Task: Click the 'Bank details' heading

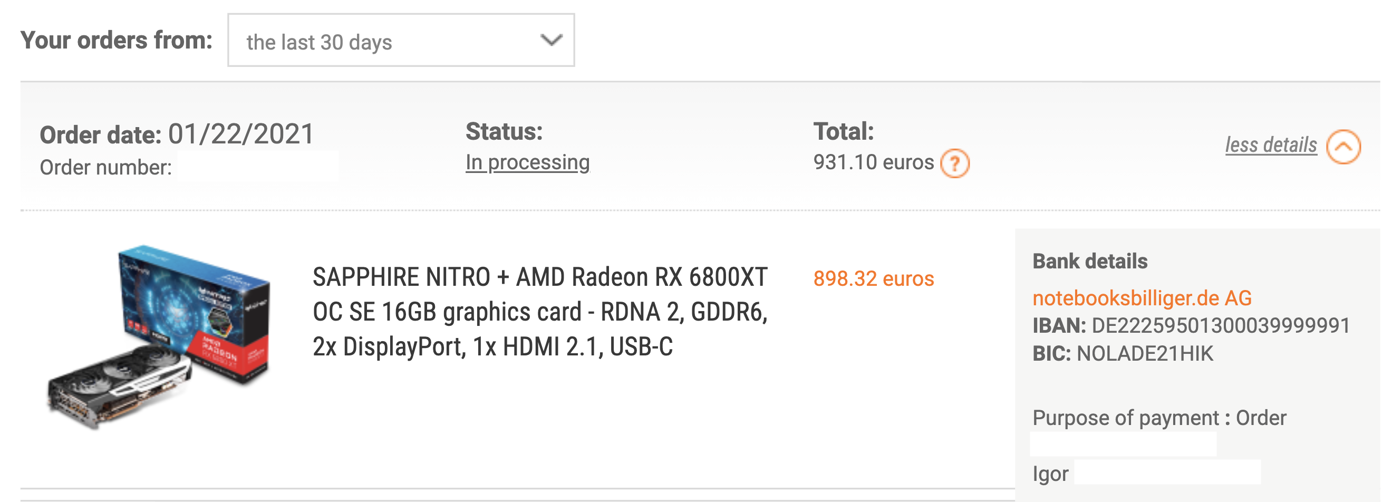Action: coord(1090,261)
